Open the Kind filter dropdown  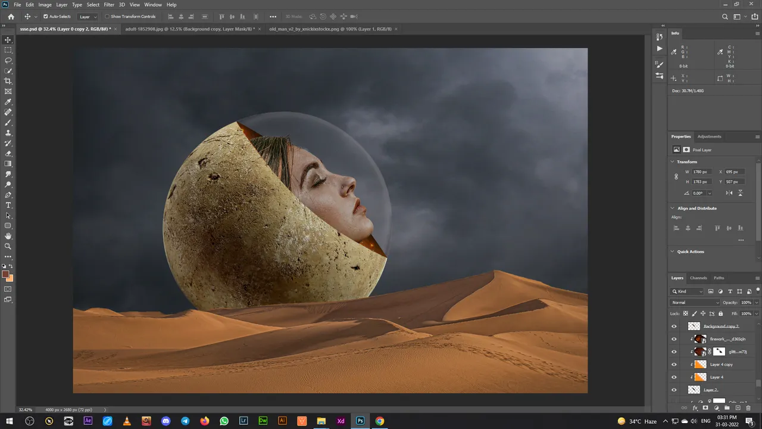click(x=688, y=291)
